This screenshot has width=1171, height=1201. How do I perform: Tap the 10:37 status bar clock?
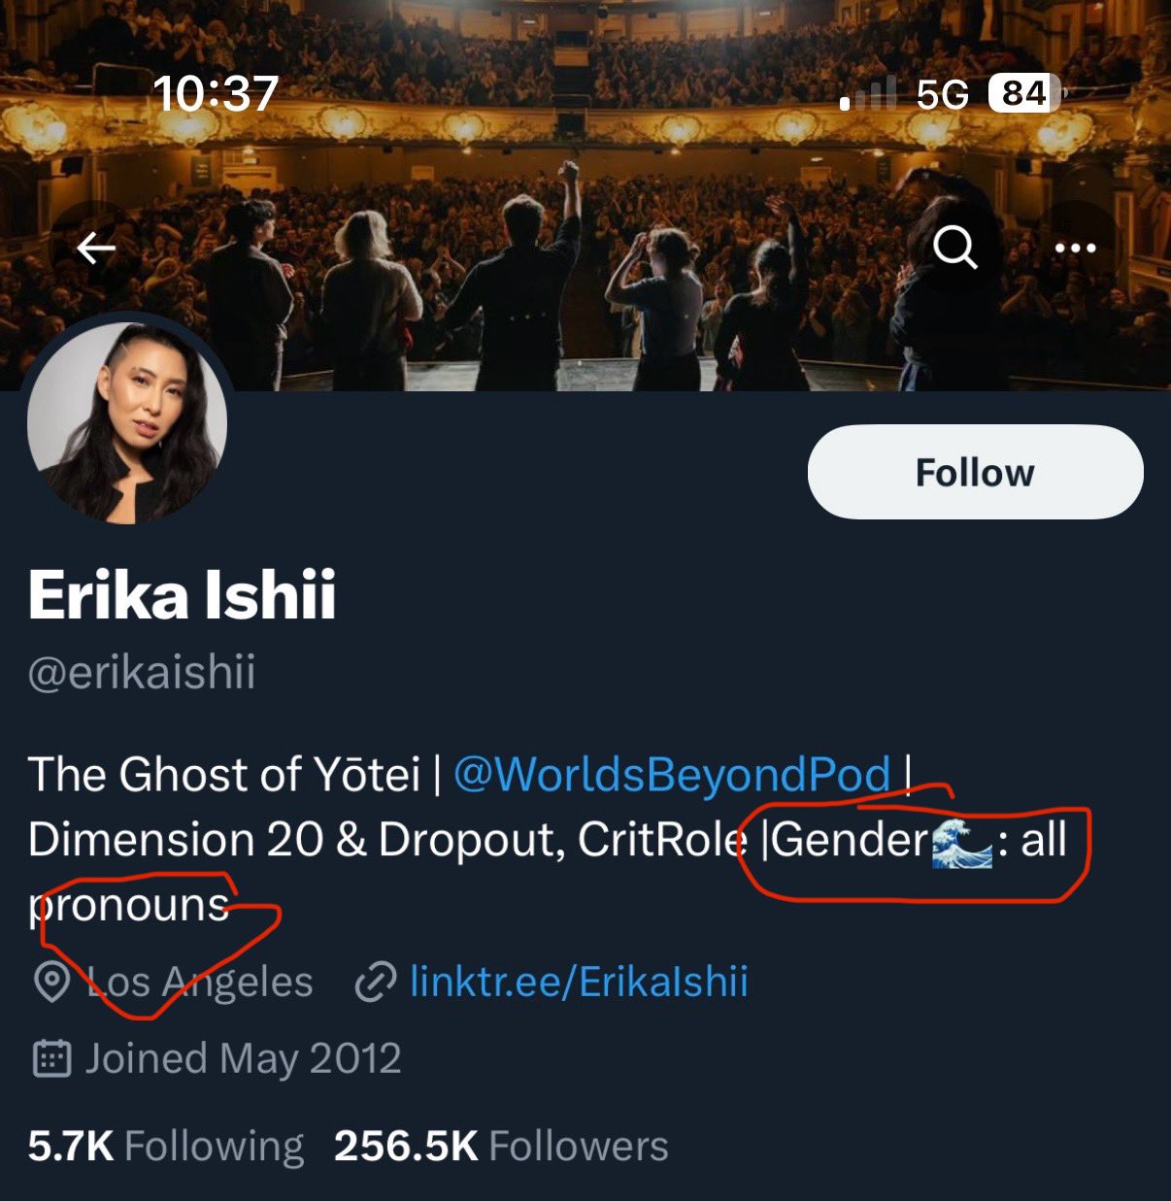[x=216, y=93]
